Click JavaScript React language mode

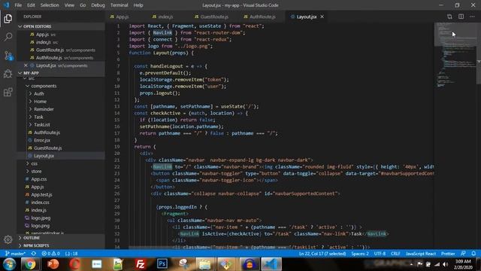point(421,254)
